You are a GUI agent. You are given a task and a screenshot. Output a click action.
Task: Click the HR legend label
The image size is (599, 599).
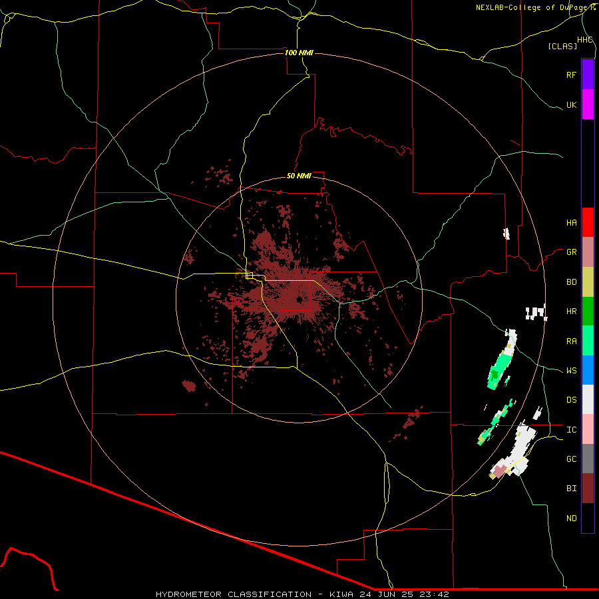pyautogui.click(x=571, y=311)
